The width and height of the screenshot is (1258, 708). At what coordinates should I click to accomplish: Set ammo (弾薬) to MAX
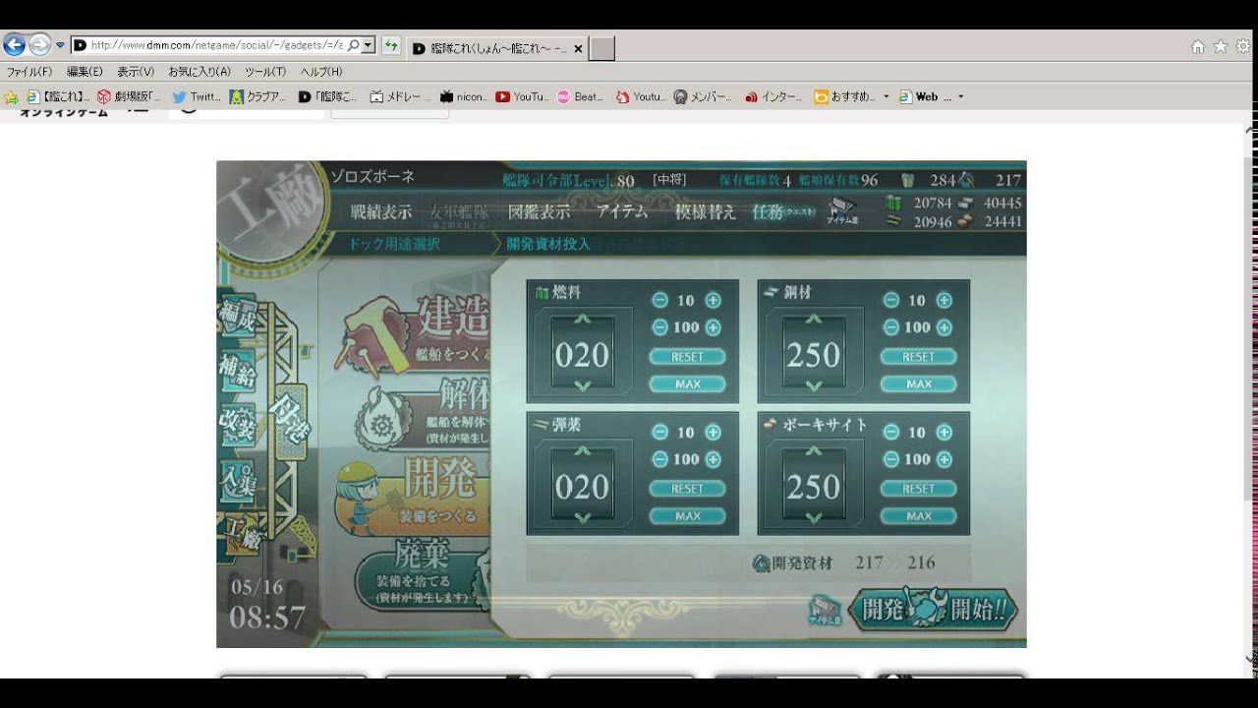point(687,515)
